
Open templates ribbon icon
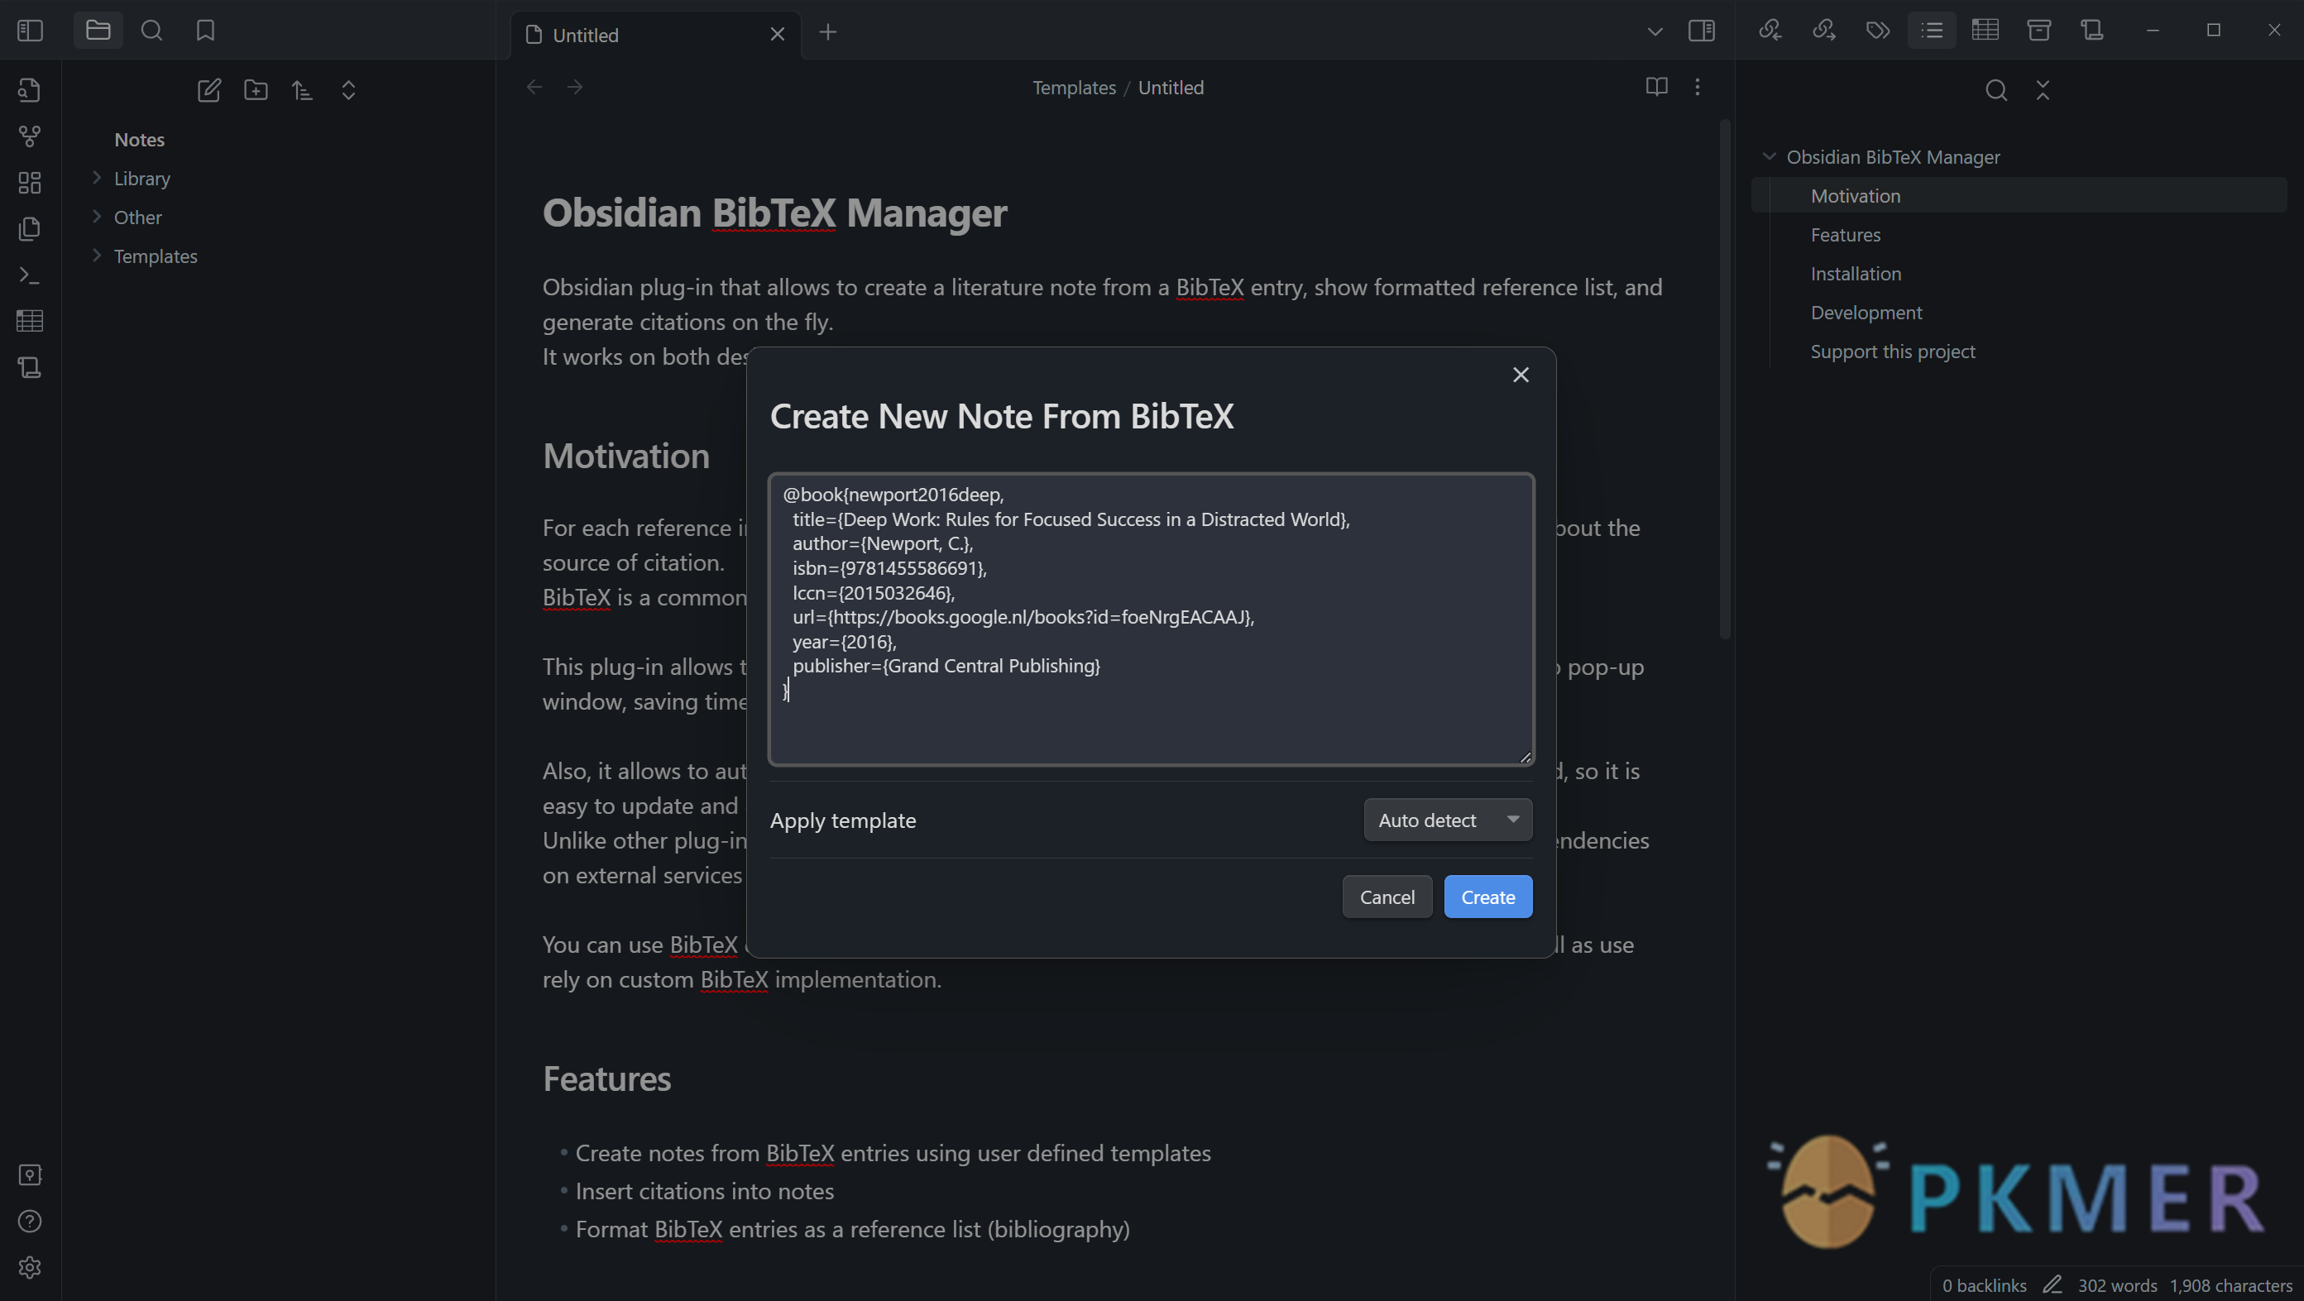(31, 229)
